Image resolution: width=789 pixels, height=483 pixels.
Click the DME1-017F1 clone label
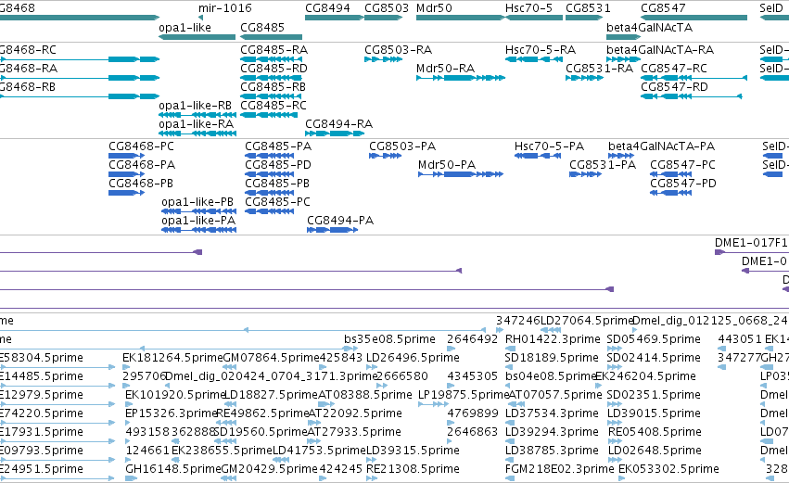click(x=752, y=243)
